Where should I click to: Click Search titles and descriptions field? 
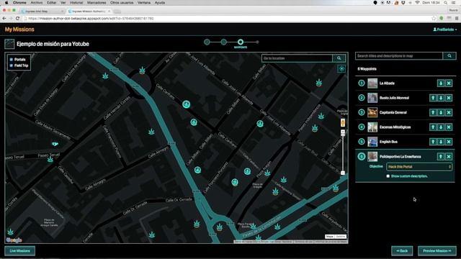coord(399,56)
